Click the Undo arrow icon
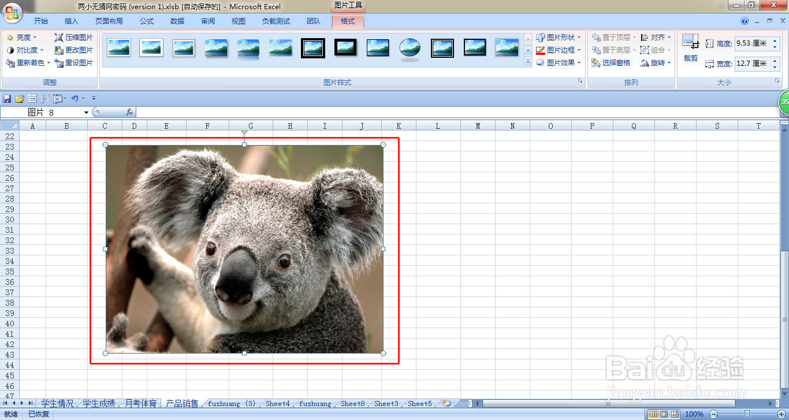 pos(75,99)
